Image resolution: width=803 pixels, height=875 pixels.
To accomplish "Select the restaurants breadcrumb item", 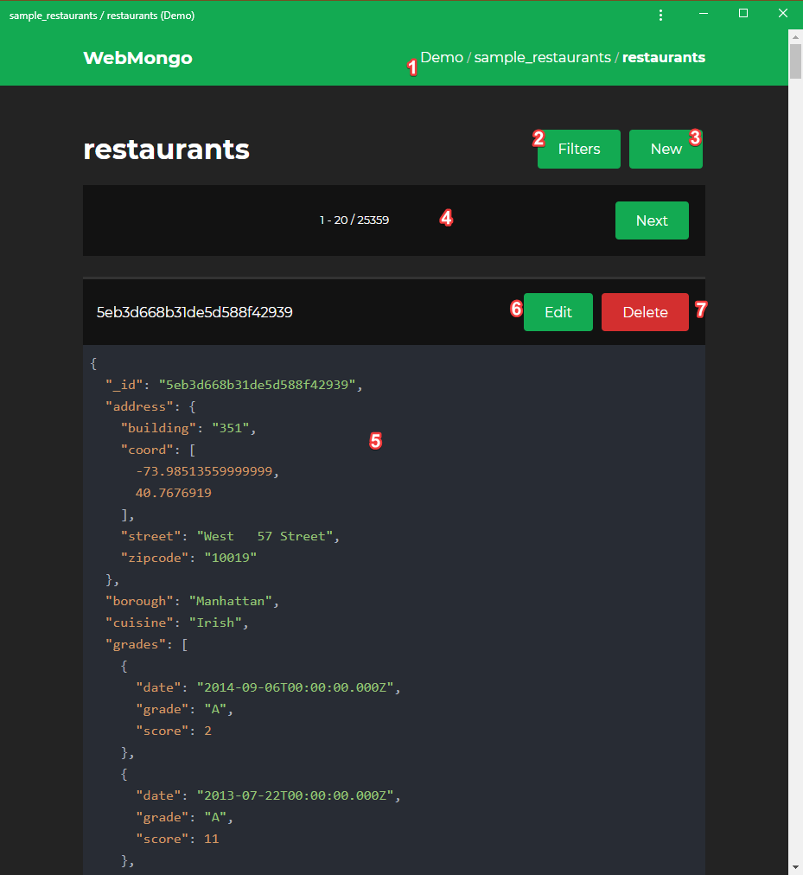I will click(x=663, y=58).
